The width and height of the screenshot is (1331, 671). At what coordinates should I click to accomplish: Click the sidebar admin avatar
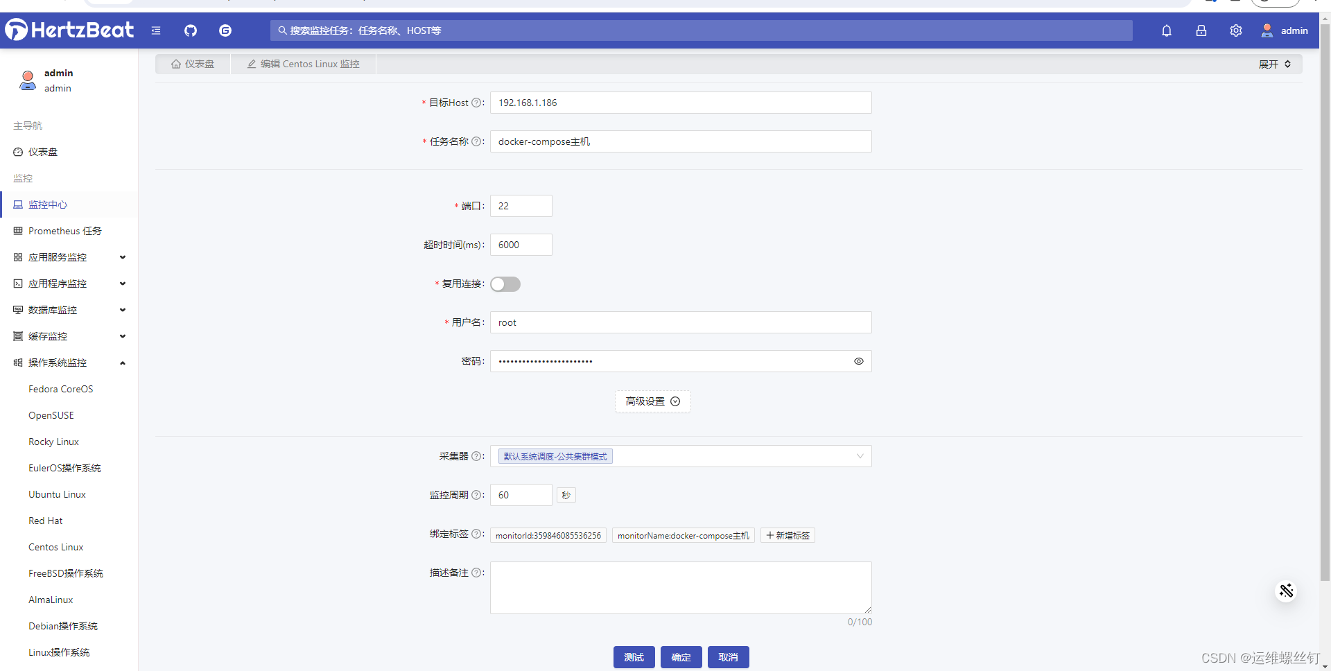tap(28, 80)
